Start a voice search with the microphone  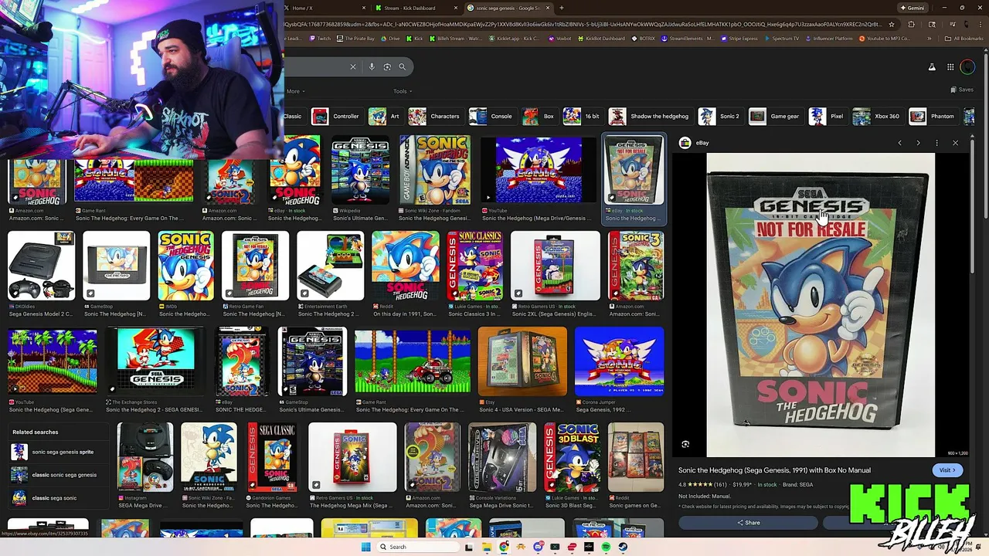point(372,67)
